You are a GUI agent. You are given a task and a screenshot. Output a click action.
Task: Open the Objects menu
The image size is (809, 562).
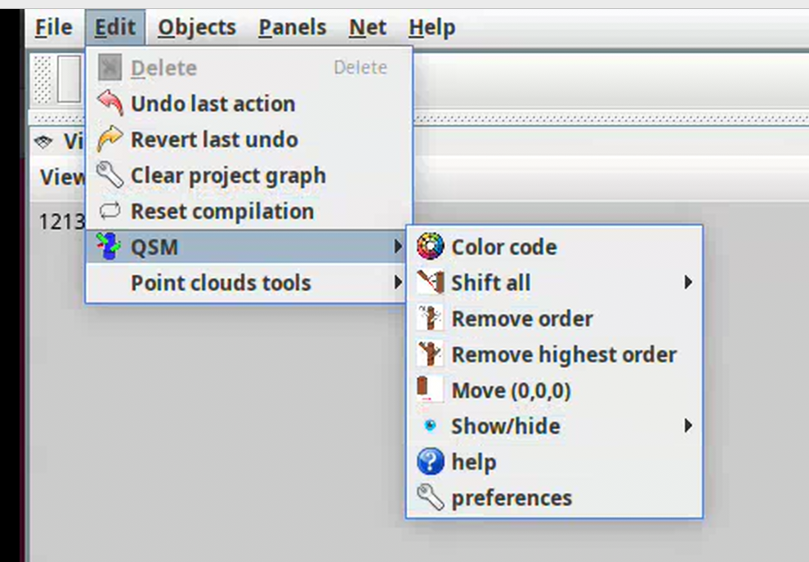click(x=197, y=28)
